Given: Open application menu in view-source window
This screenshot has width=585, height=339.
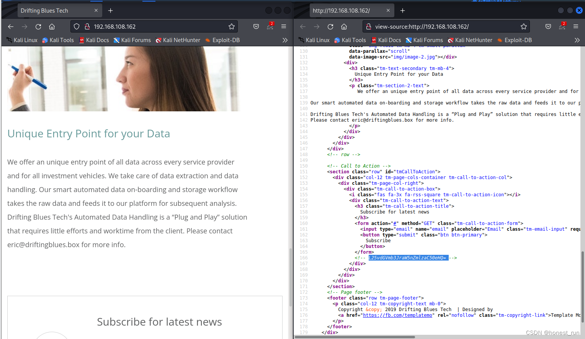Looking at the screenshot, I should pos(576,26).
